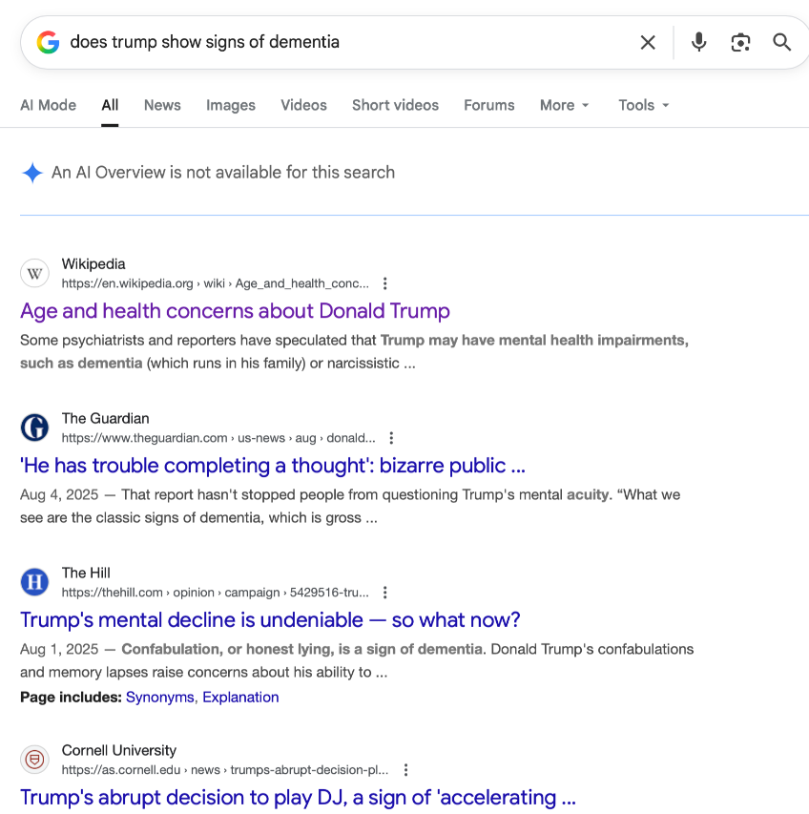Clear the search box text

click(648, 42)
